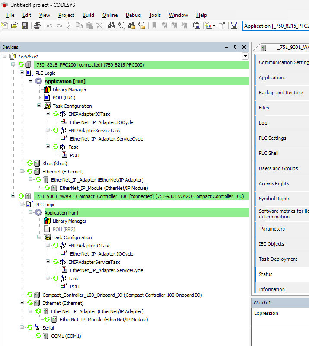Open the Backup and Restore tab

[282, 93]
